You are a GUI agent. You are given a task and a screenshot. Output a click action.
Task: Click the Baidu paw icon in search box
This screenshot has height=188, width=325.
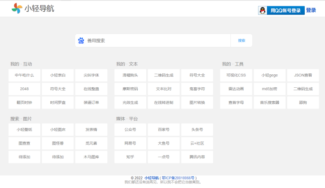81,41
